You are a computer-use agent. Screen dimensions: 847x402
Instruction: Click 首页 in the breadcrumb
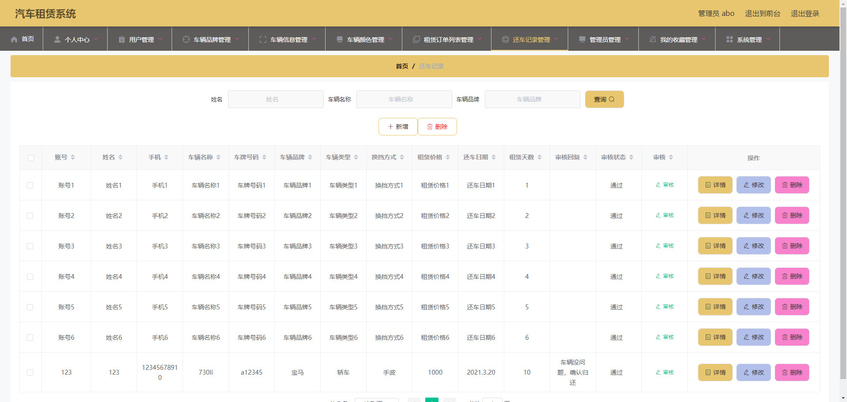pos(402,66)
